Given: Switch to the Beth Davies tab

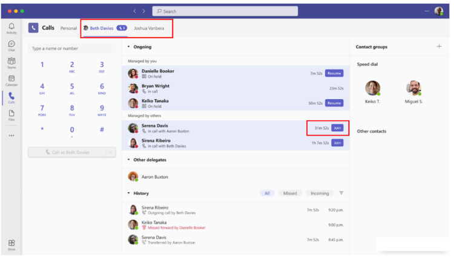Looking at the screenshot, I should tap(105, 28).
